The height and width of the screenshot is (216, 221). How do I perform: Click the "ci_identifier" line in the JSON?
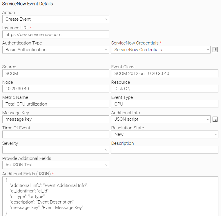pyautogui.click(x=30, y=191)
